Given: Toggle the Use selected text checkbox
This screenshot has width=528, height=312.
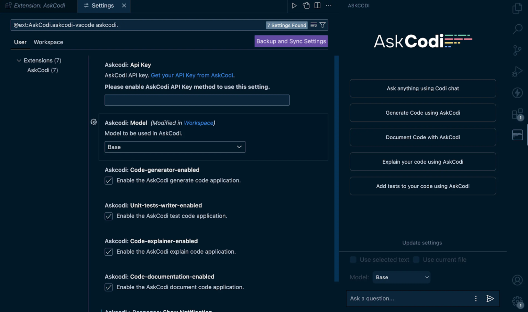Looking at the screenshot, I should (x=353, y=259).
